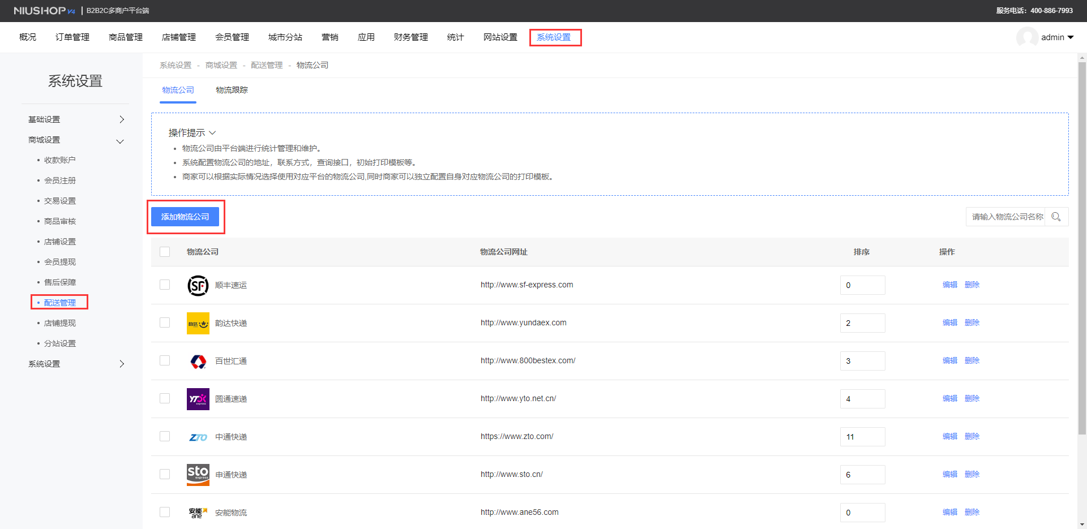
Task: Open 财务管理 in the top menu
Action: (411, 37)
